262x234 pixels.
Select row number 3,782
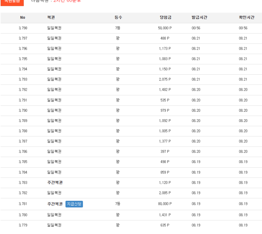(x=23, y=193)
